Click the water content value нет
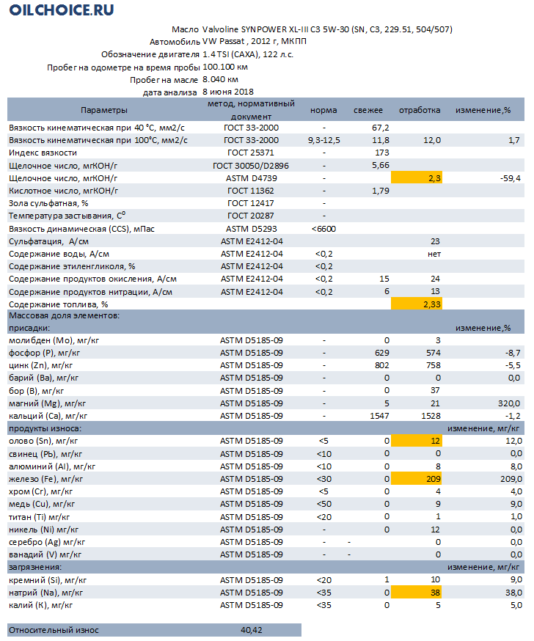The image size is (534, 641). click(434, 254)
